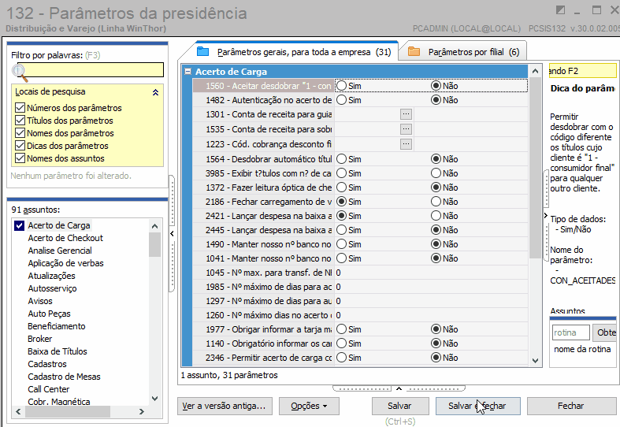This screenshot has width=620, height=427.
Task: Toggle bottom splitter caret above buttons
Action: [399, 388]
